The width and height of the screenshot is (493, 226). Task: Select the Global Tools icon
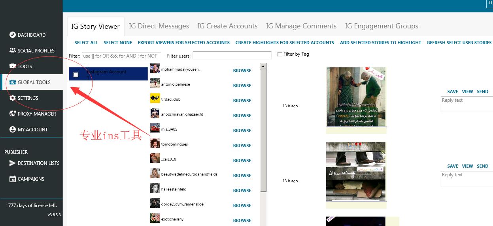[13, 82]
